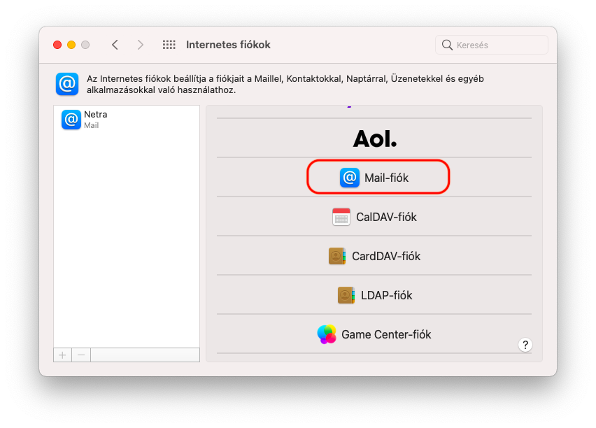Click the contacts icon beside CardDAV-fiók

click(x=336, y=256)
